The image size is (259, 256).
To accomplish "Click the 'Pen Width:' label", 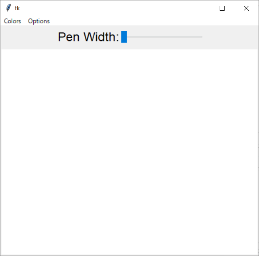I will [x=89, y=37].
